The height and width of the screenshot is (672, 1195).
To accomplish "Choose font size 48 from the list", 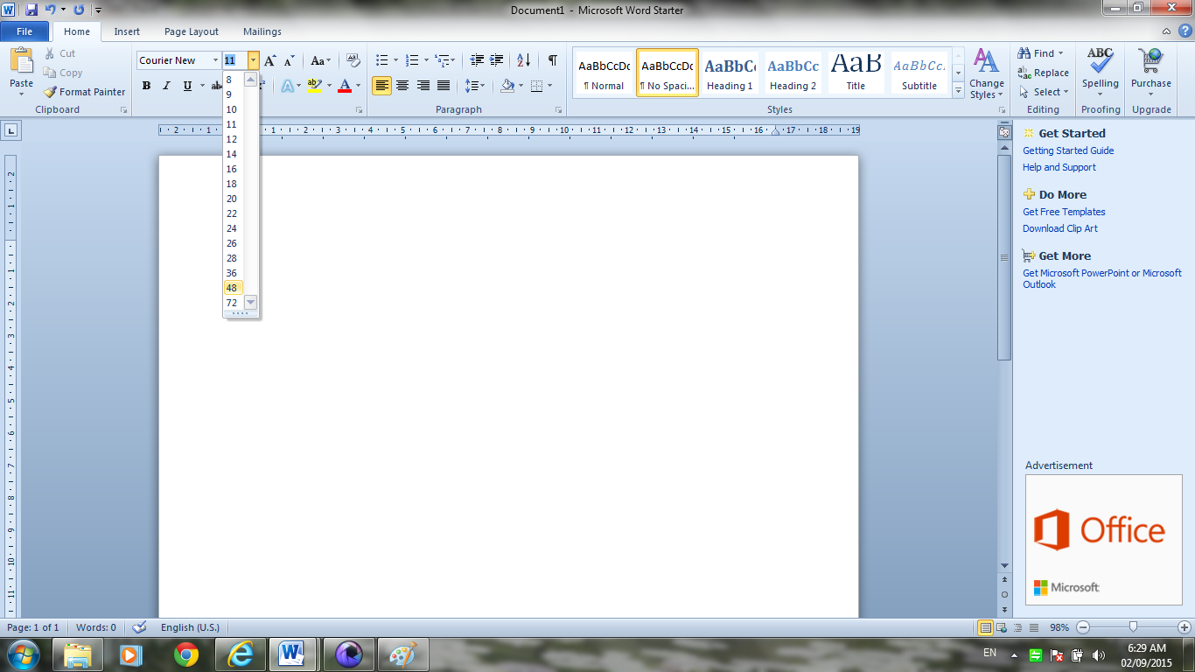I will pyautogui.click(x=234, y=288).
